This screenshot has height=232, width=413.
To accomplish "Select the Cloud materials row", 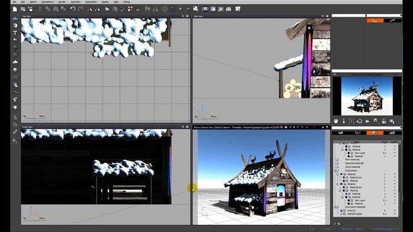I will [x=367, y=167].
